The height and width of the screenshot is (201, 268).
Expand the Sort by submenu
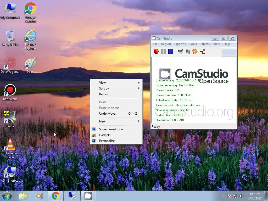116,88
